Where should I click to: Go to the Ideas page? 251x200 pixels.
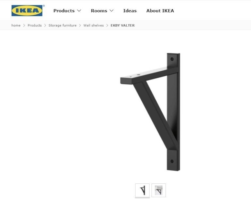130,11
